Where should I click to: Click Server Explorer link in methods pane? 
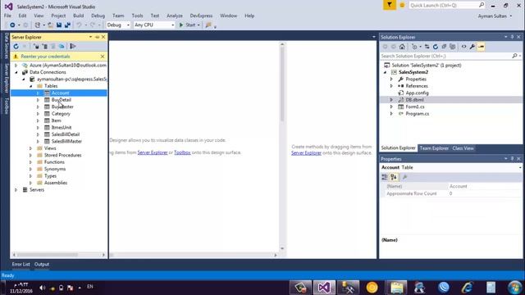(x=306, y=153)
